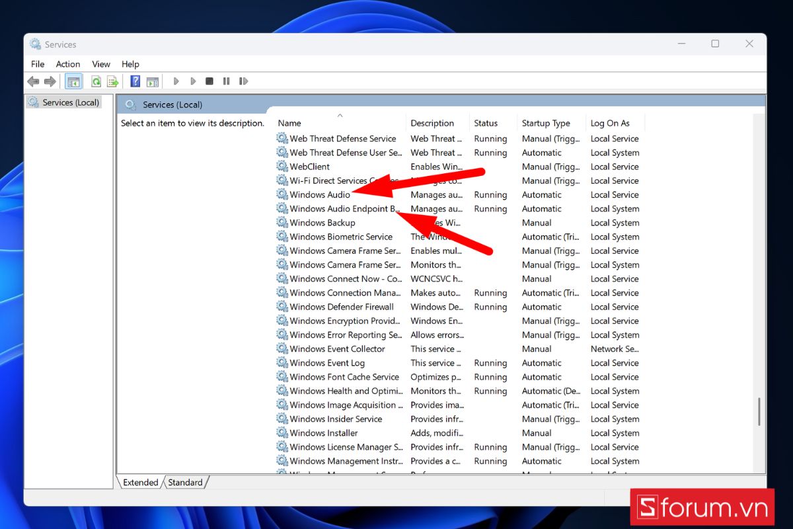Click the "Network Se..." log on cell
Viewport: 793px width, 529px height.
(x=615, y=348)
